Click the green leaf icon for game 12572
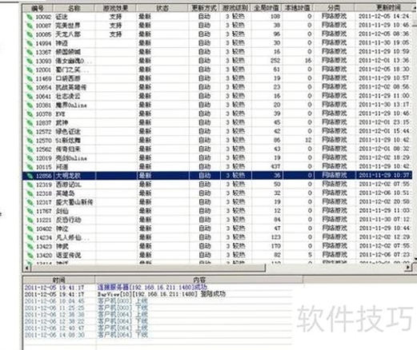Viewport: 417px width, 350px height. (x=29, y=132)
